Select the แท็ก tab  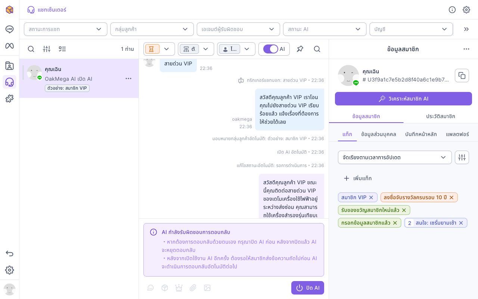click(x=347, y=134)
